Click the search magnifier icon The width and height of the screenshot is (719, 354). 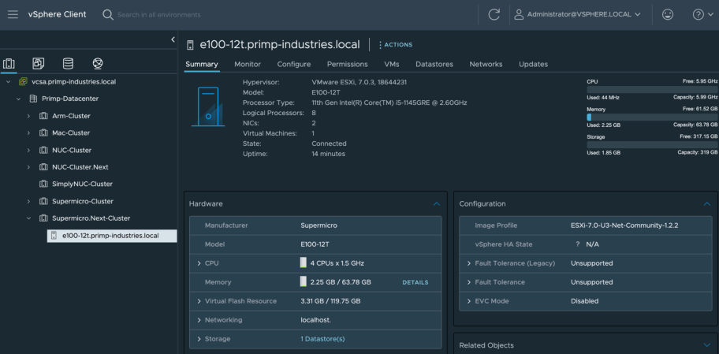[x=108, y=15]
